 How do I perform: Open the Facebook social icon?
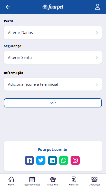click(29, 160)
